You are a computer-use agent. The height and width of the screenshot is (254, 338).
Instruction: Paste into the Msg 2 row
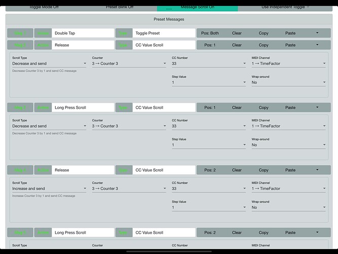pyautogui.click(x=290, y=45)
